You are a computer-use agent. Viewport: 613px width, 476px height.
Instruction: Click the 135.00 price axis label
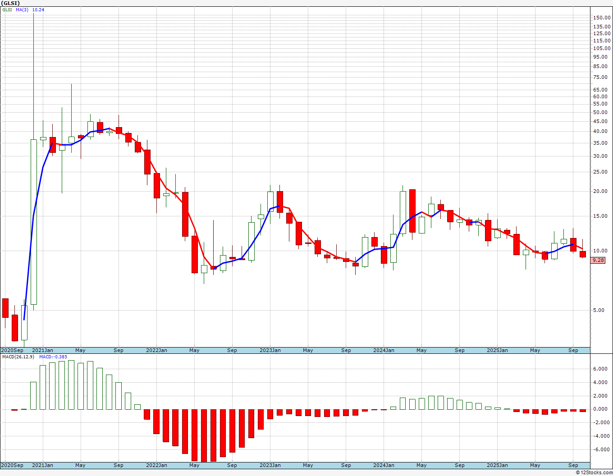click(602, 27)
